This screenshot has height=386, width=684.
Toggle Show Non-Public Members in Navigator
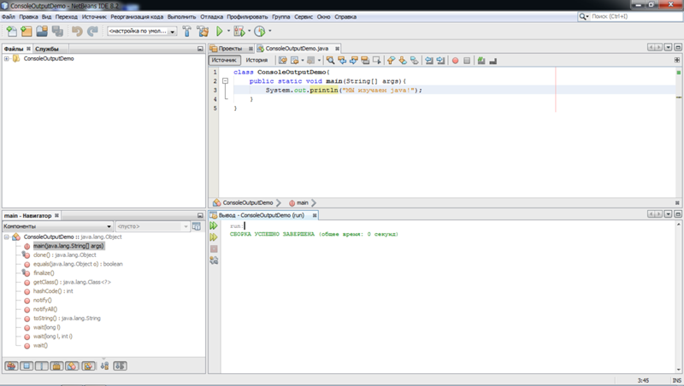[x=56, y=366]
